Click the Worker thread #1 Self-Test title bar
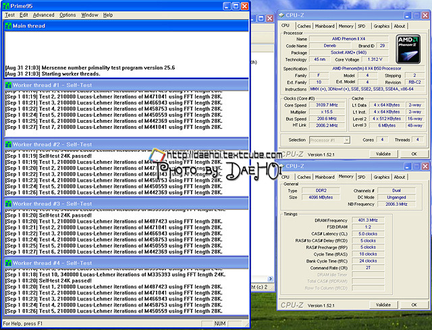432x330 pixels. pyautogui.click(x=126, y=85)
